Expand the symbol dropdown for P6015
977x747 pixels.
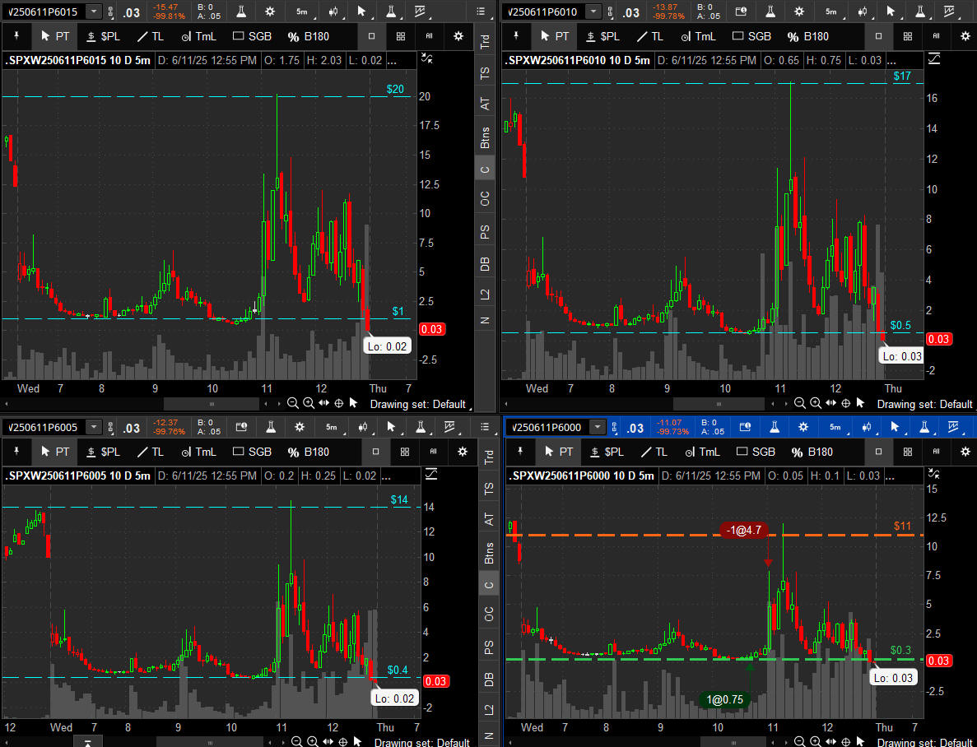click(x=94, y=12)
